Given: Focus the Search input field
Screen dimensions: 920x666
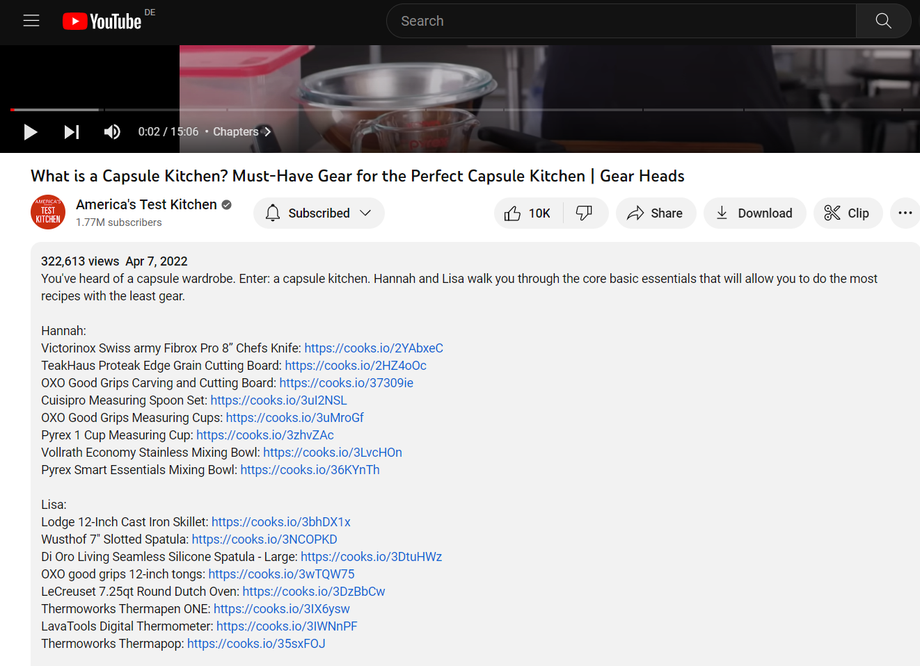Looking at the screenshot, I should [621, 21].
